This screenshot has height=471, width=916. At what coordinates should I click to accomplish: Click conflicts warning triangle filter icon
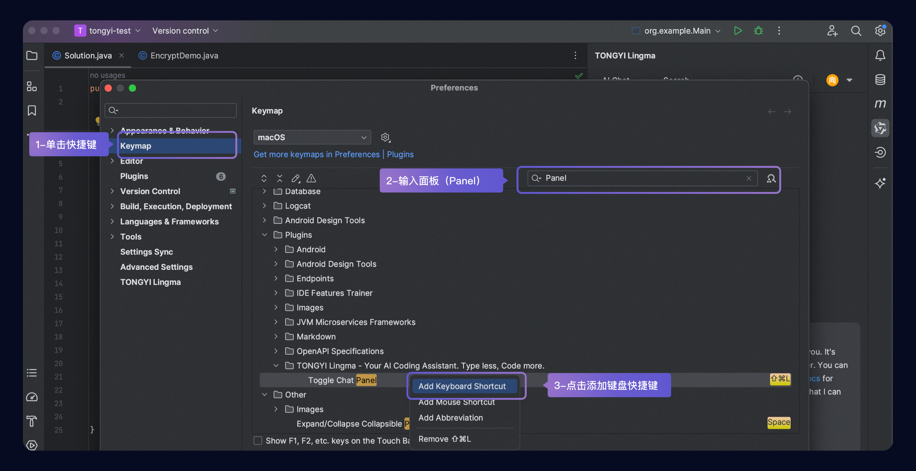311,178
